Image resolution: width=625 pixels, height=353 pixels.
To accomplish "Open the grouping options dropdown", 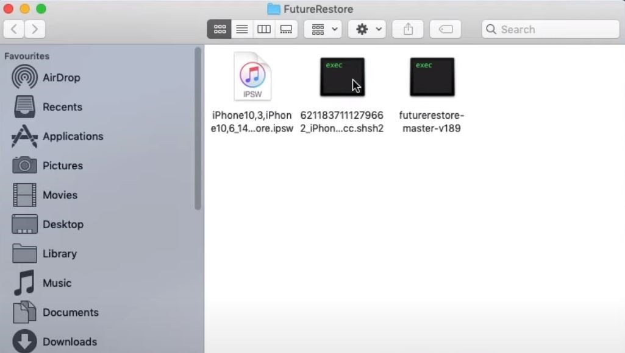I will click(322, 29).
